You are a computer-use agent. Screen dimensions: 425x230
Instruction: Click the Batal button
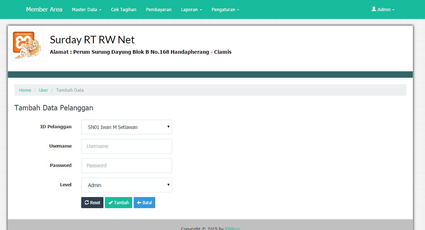144,202
